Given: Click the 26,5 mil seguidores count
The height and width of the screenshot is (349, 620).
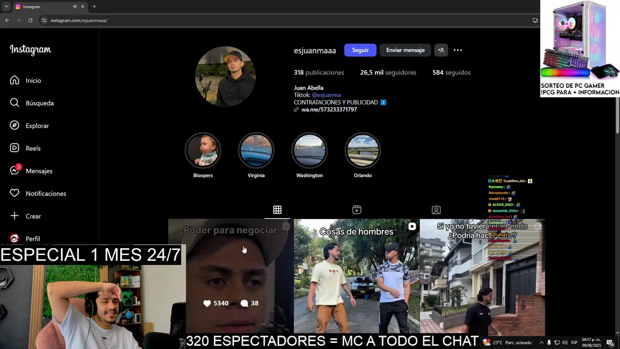Looking at the screenshot, I should (x=388, y=72).
